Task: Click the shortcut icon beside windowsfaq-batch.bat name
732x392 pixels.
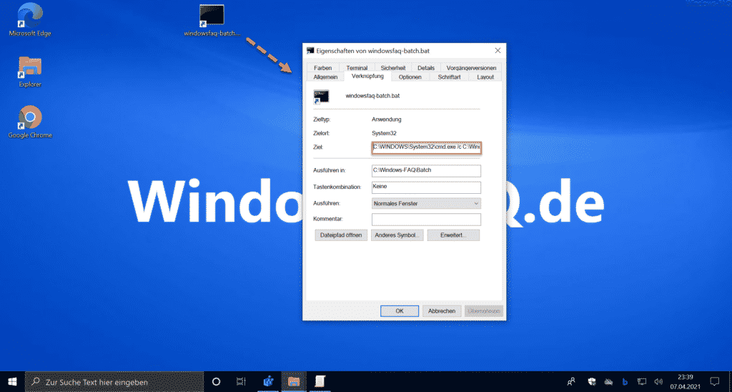Action: point(321,97)
